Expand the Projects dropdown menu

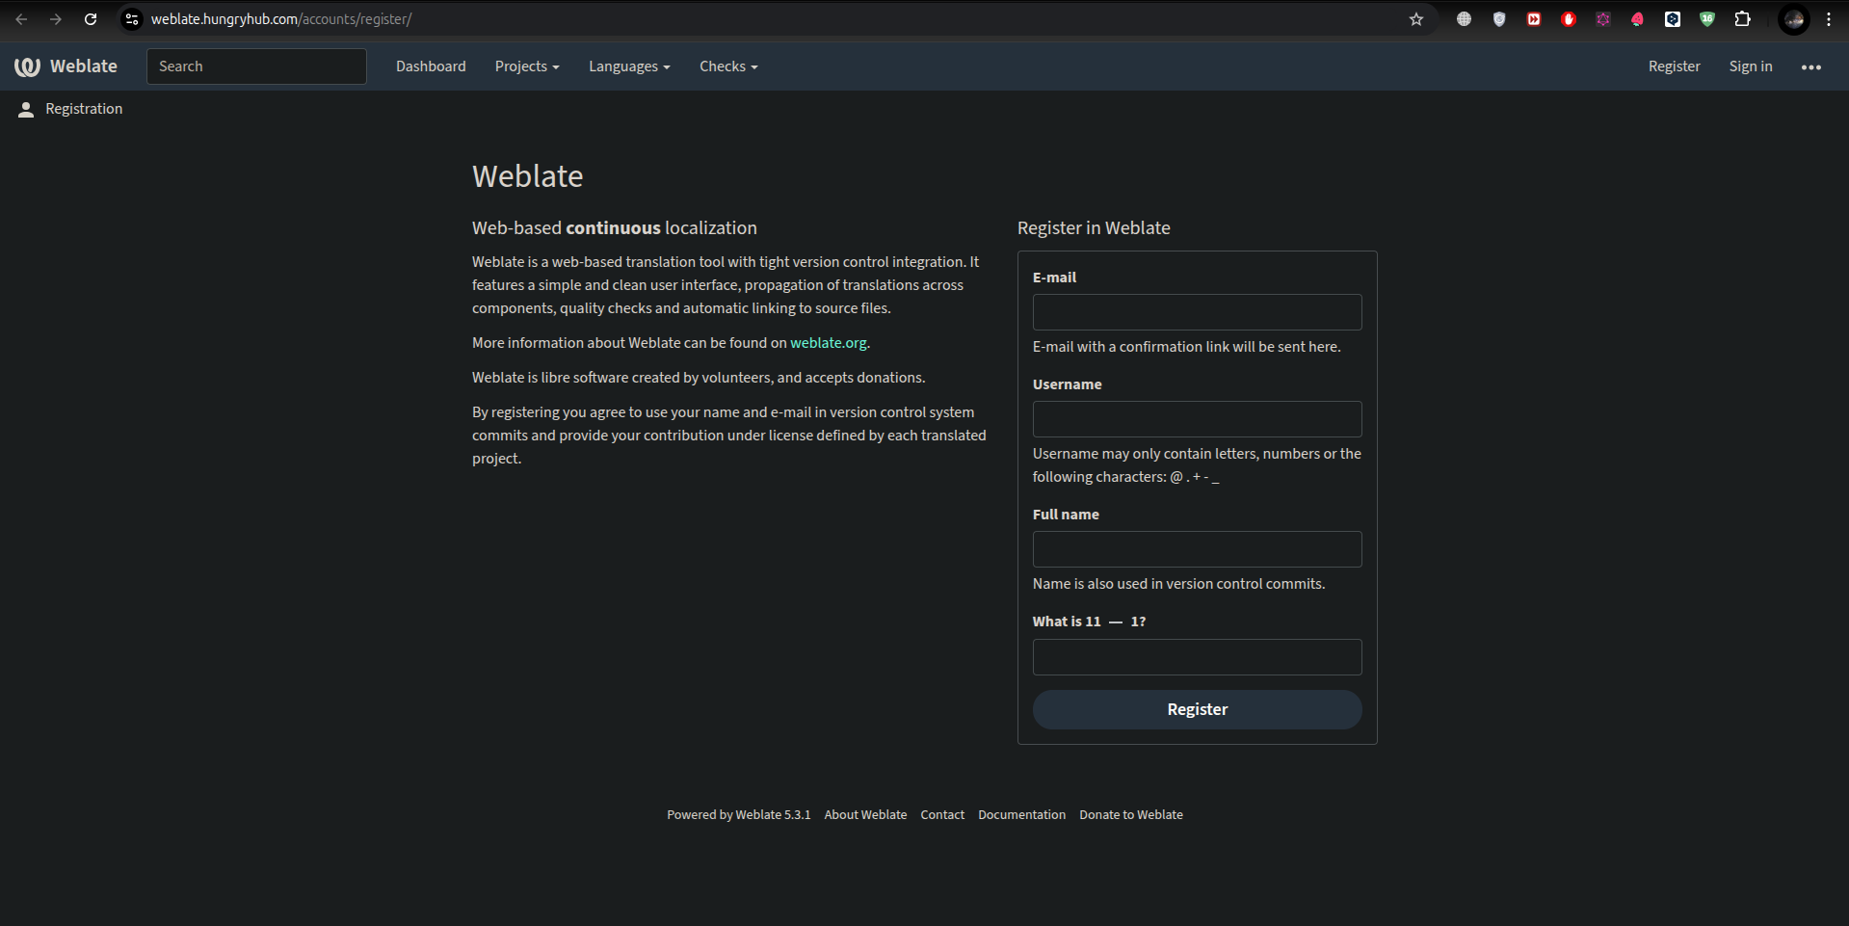coord(526,66)
